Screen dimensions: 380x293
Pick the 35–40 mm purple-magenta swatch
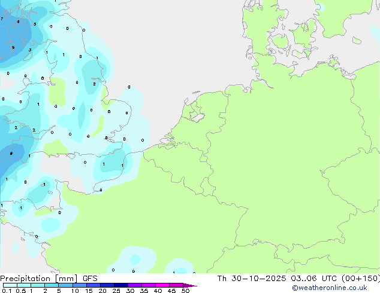(148, 285)
